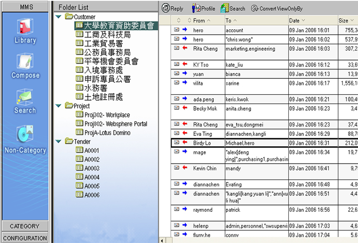Click the Reply toolbar icon
This screenshot has width=358, height=243.
pos(166,8)
